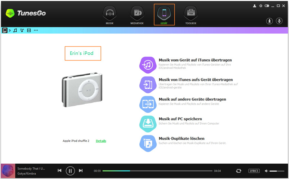The height and width of the screenshot is (179, 289).
Task: Click the download icon in header
Action: pos(269,21)
